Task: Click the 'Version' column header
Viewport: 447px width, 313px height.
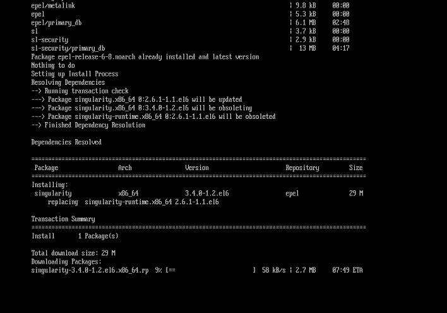Action: click(x=197, y=168)
